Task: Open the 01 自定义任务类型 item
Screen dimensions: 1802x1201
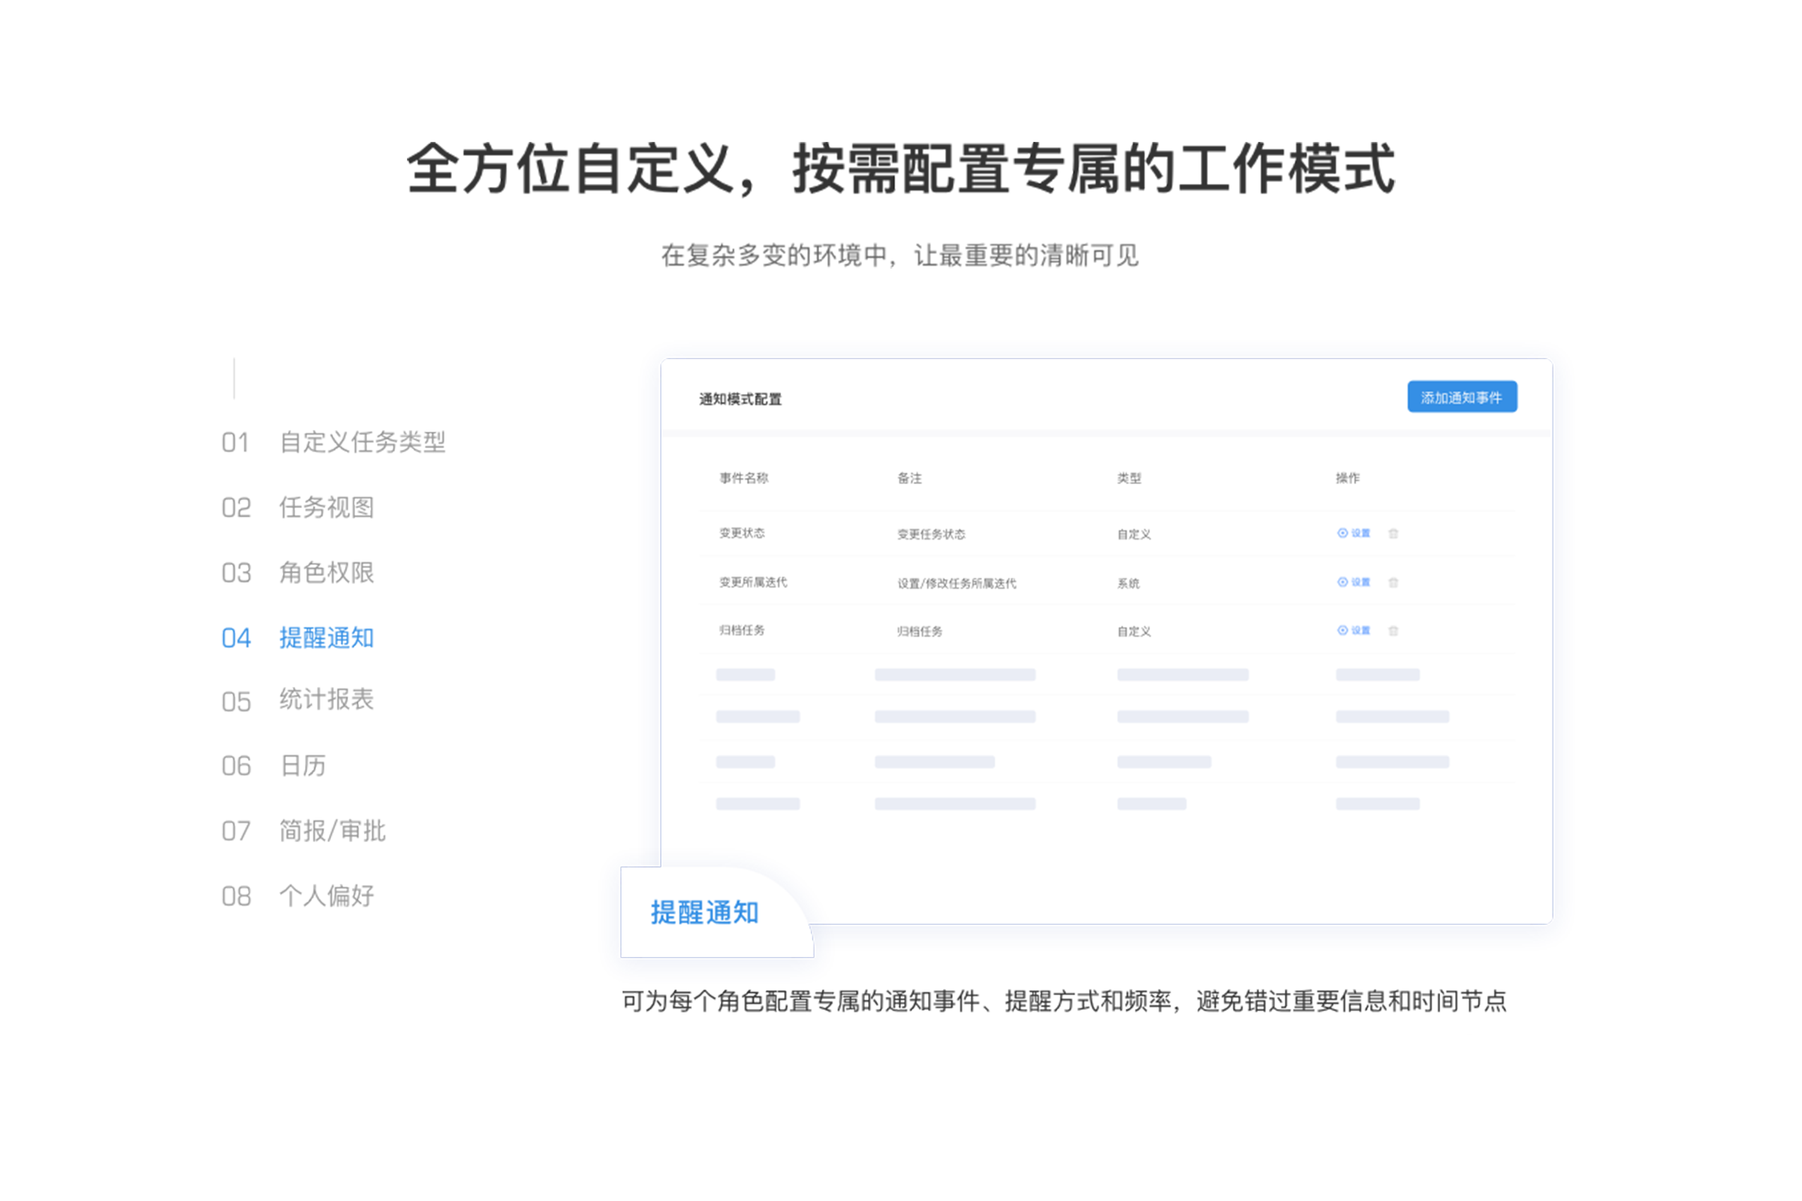Action: click(333, 442)
